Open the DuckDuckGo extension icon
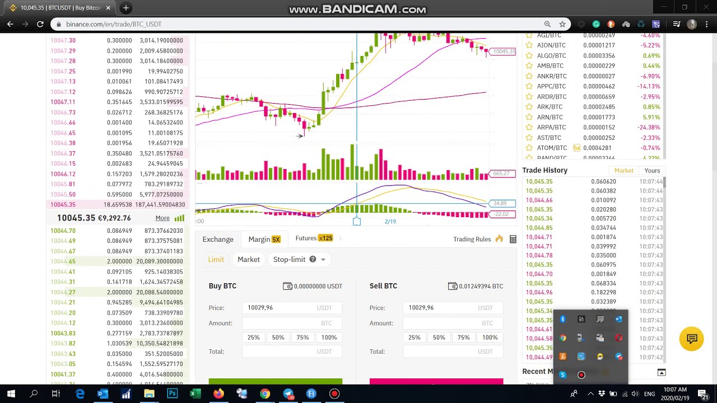The width and height of the screenshot is (717, 403). [611, 24]
